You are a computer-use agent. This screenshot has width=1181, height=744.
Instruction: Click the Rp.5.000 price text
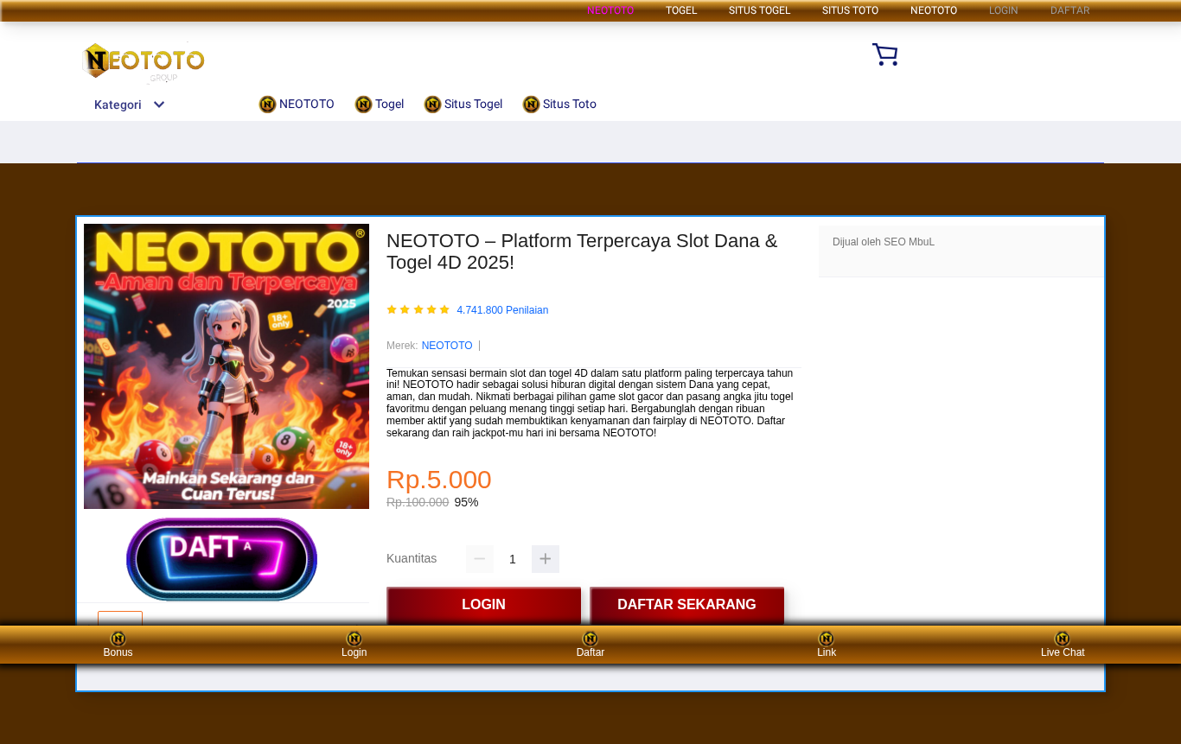pyautogui.click(x=439, y=480)
